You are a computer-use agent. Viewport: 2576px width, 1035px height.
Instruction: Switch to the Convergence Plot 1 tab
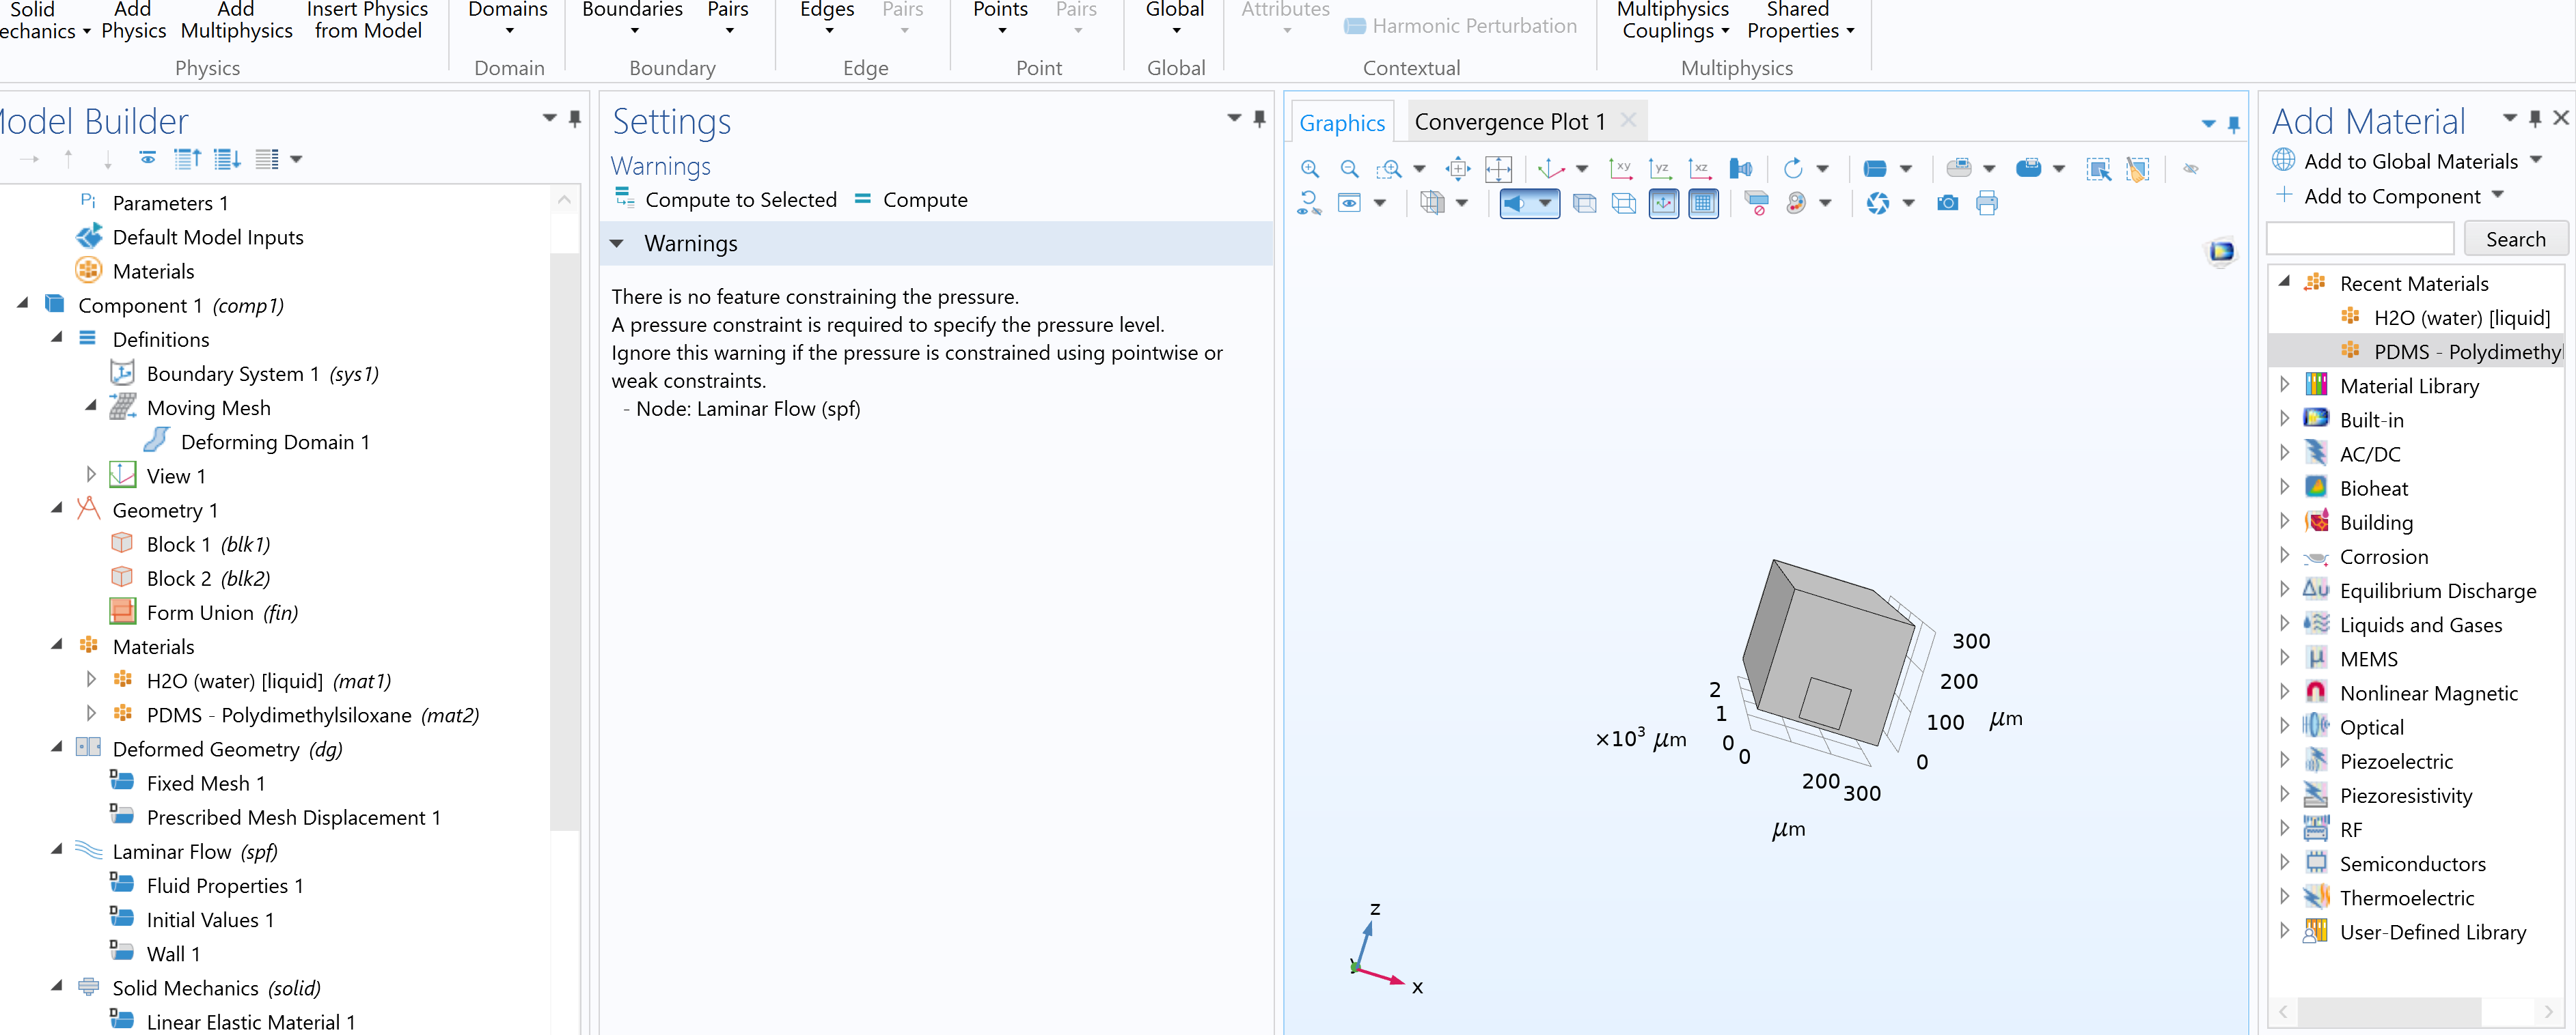(1509, 122)
